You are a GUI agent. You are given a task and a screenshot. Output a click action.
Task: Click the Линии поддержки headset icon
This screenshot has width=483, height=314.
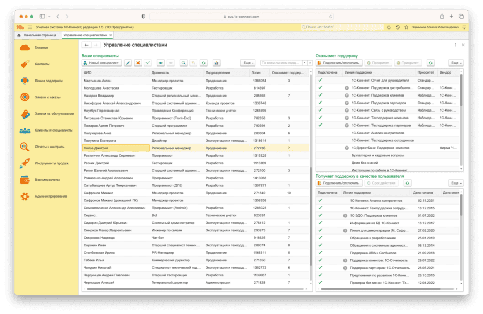pyautogui.click(x=25, y=81)
